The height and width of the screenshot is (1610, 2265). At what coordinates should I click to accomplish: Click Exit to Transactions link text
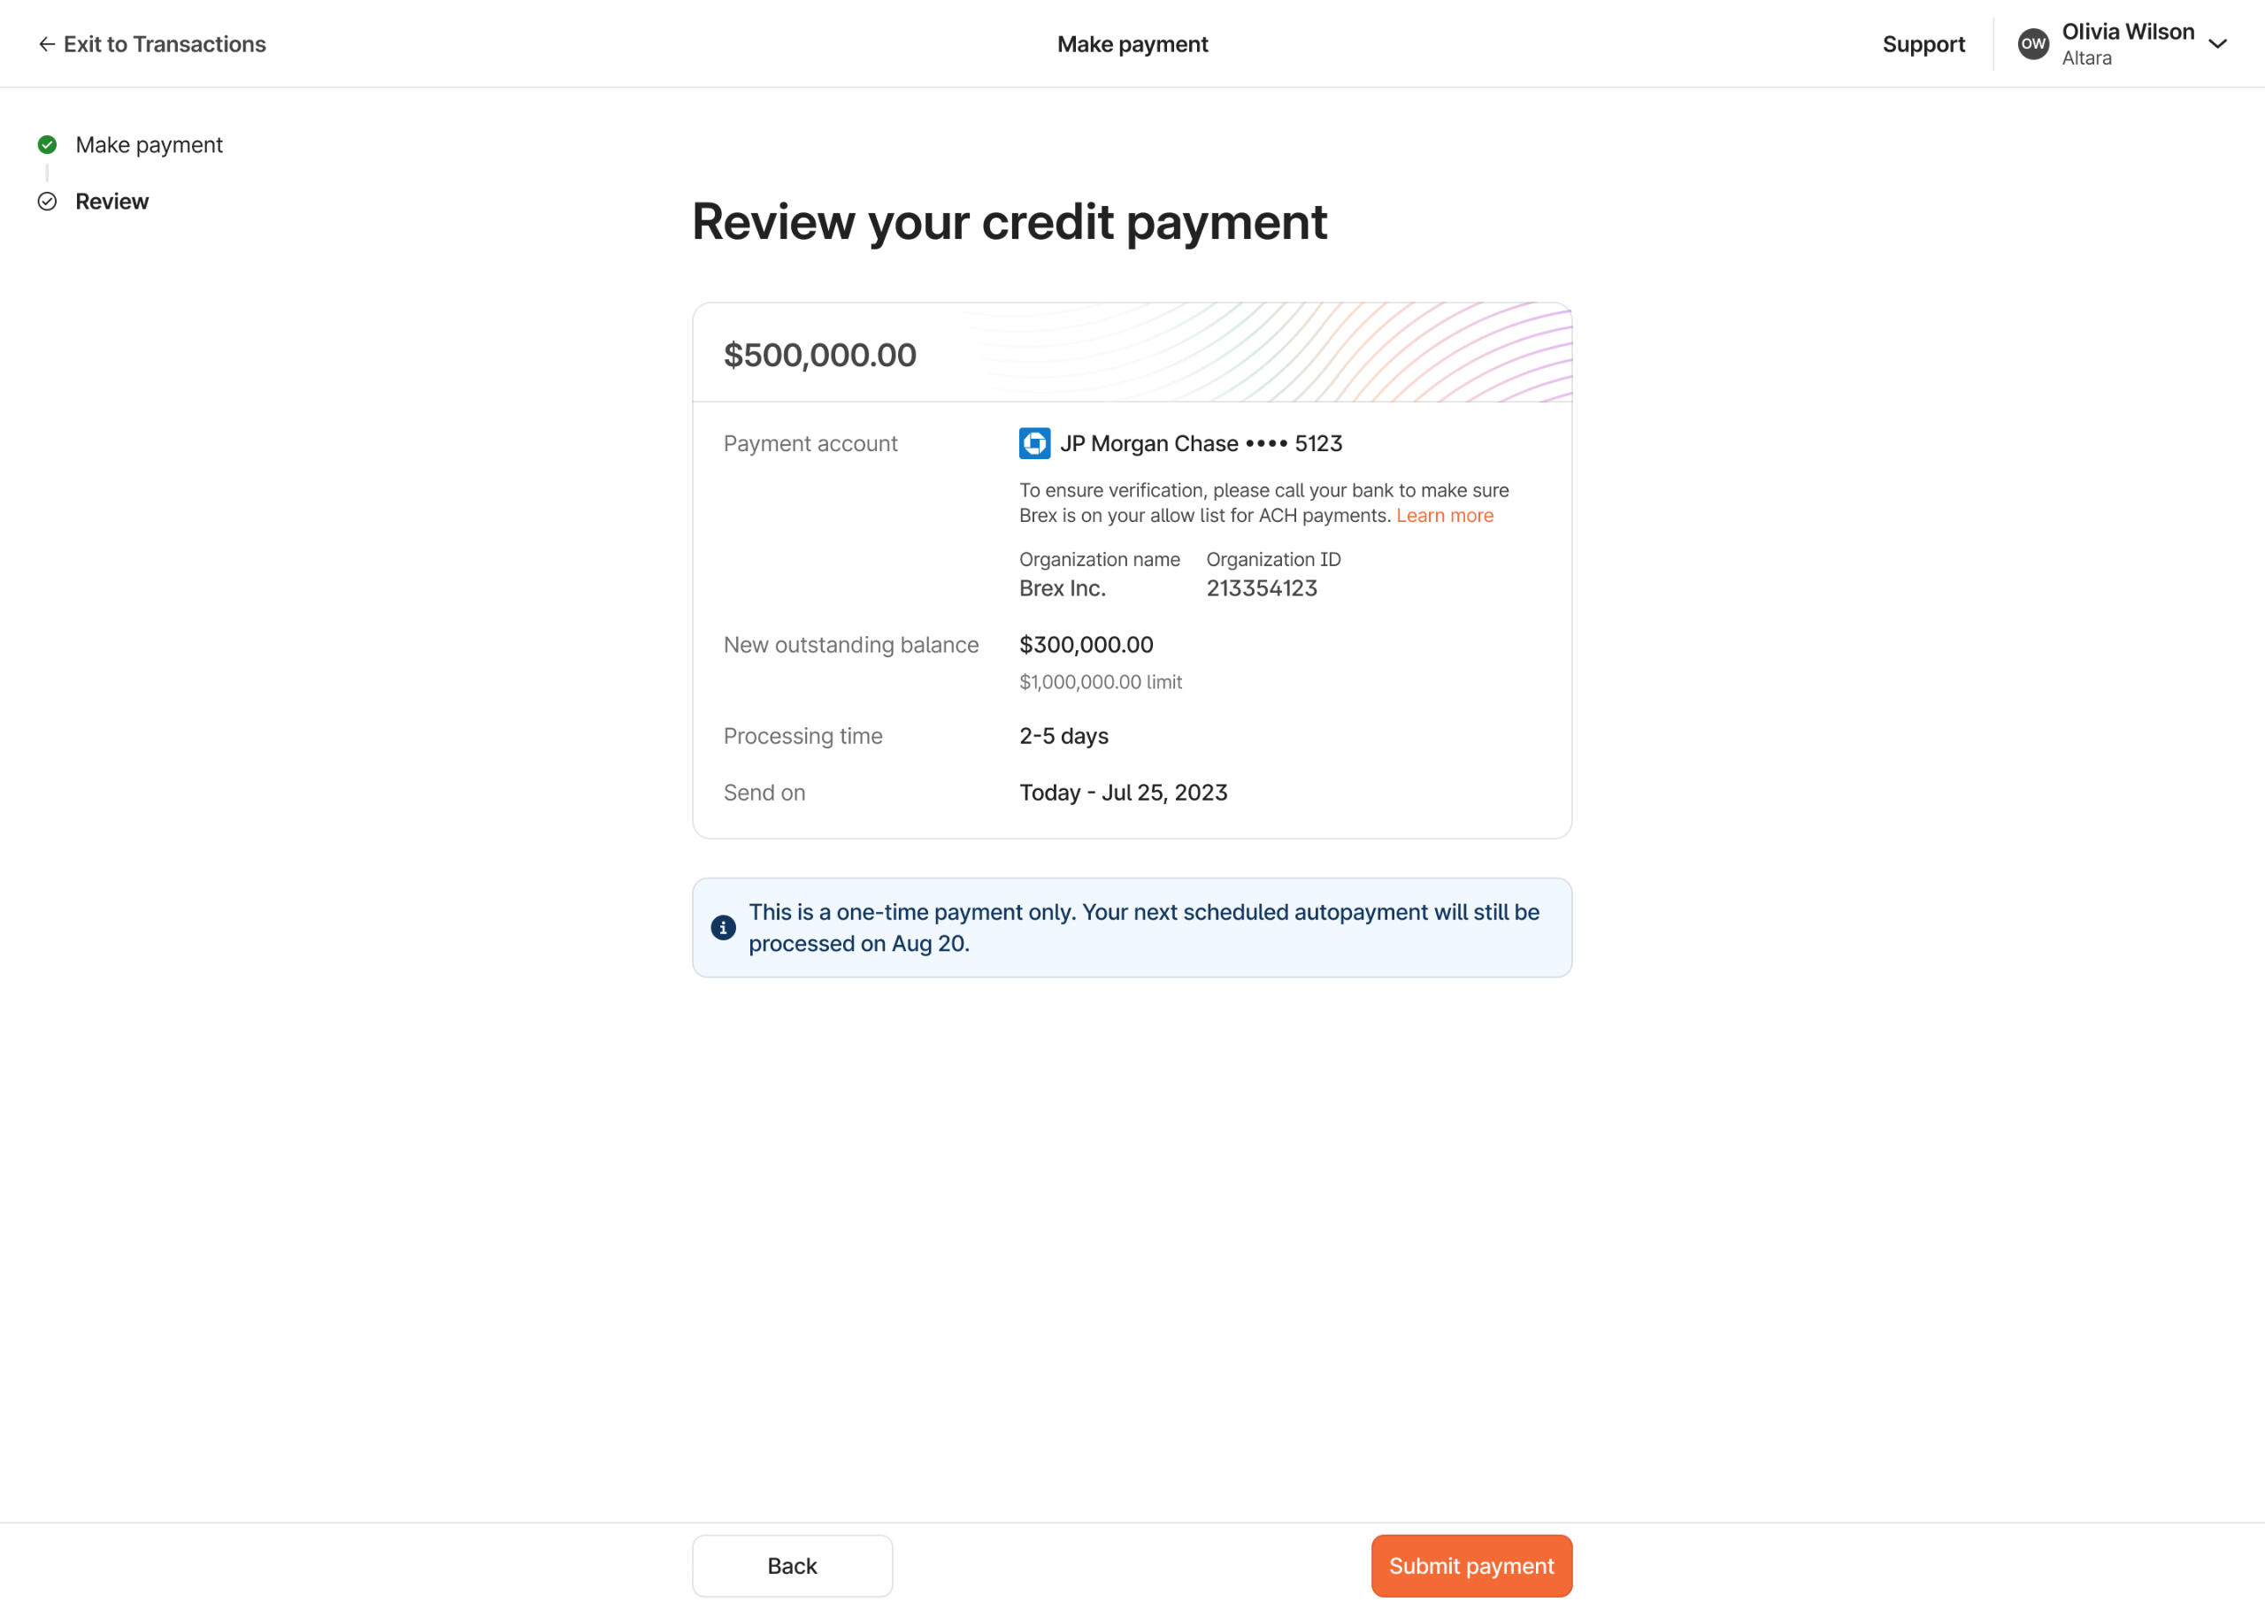pyautogui.click(x=165, y=44)
